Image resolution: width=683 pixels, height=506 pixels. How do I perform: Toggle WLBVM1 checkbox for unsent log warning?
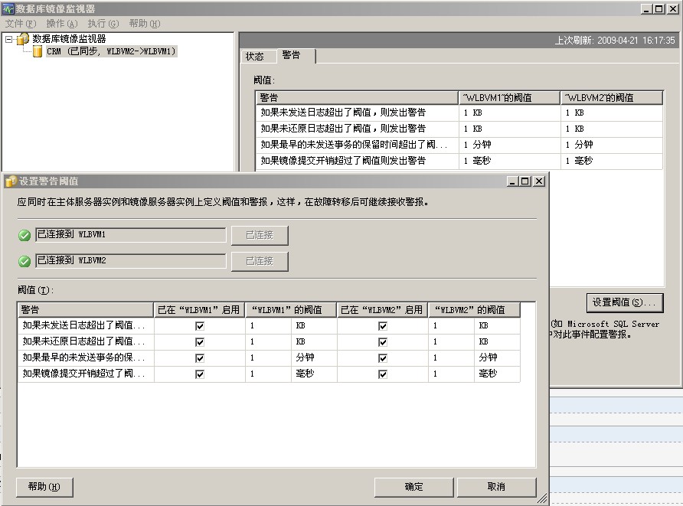(x=200, y=325)
